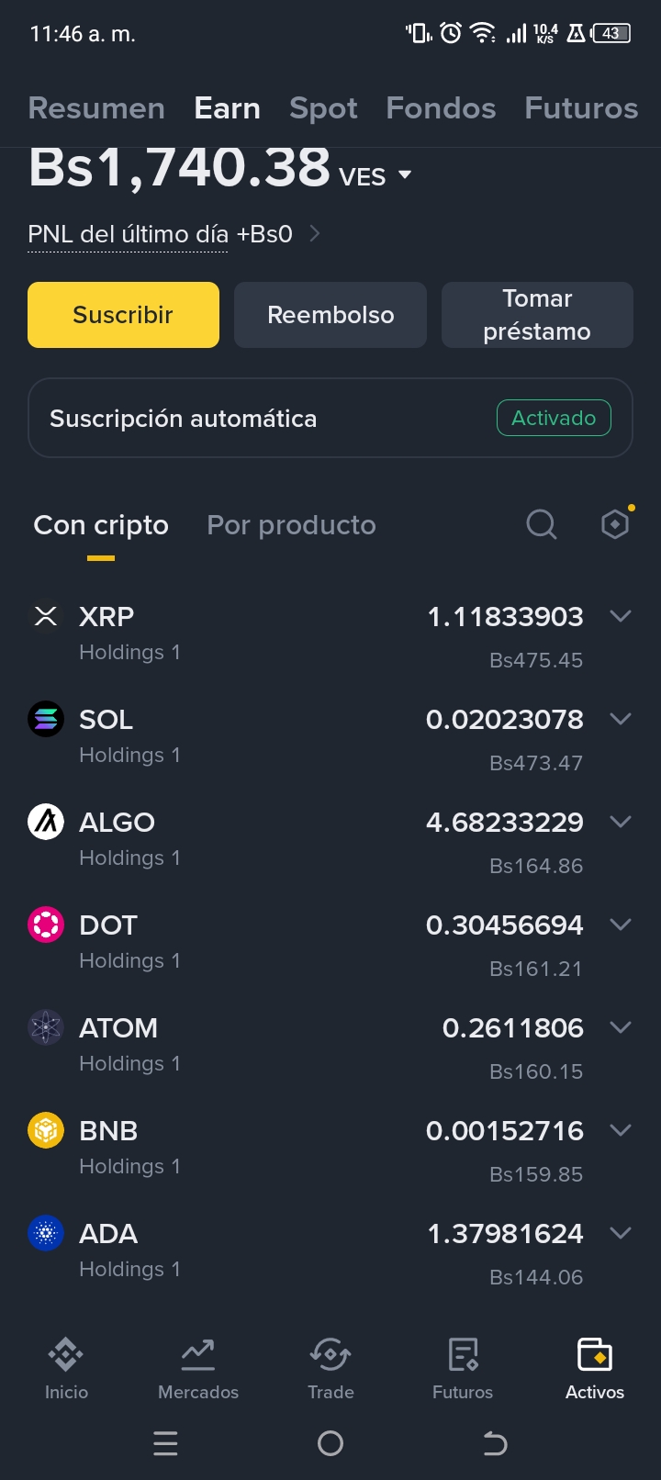
Task: Open the VES currency dropdown arrow
Action: [405, 174]
